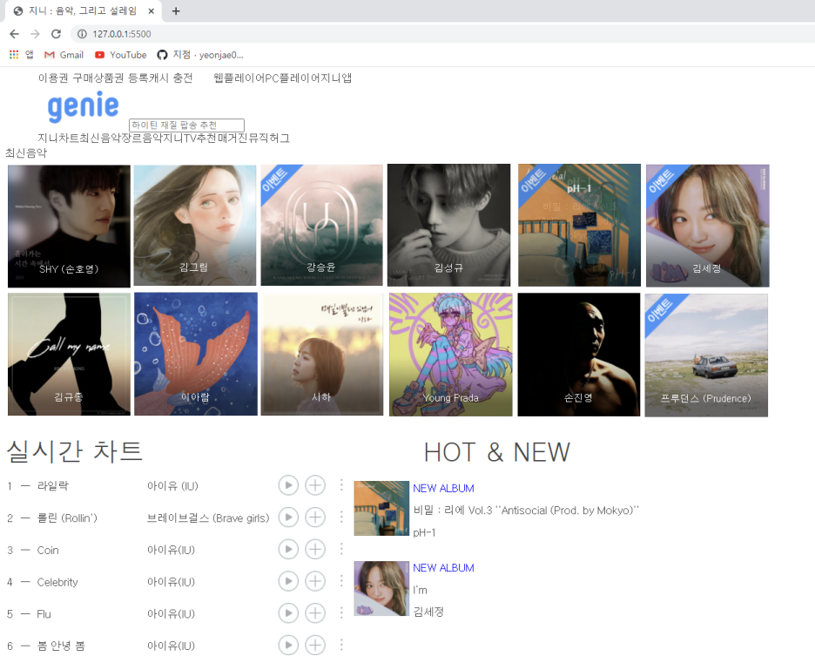The width and height of the screenshot is (815, 663).
Task: Open the 시하 album cover
Action: [x=322, y=354]
